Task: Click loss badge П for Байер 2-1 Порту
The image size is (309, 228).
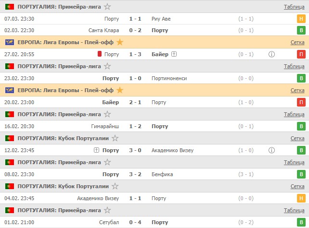Action: (x=301, y=102)
